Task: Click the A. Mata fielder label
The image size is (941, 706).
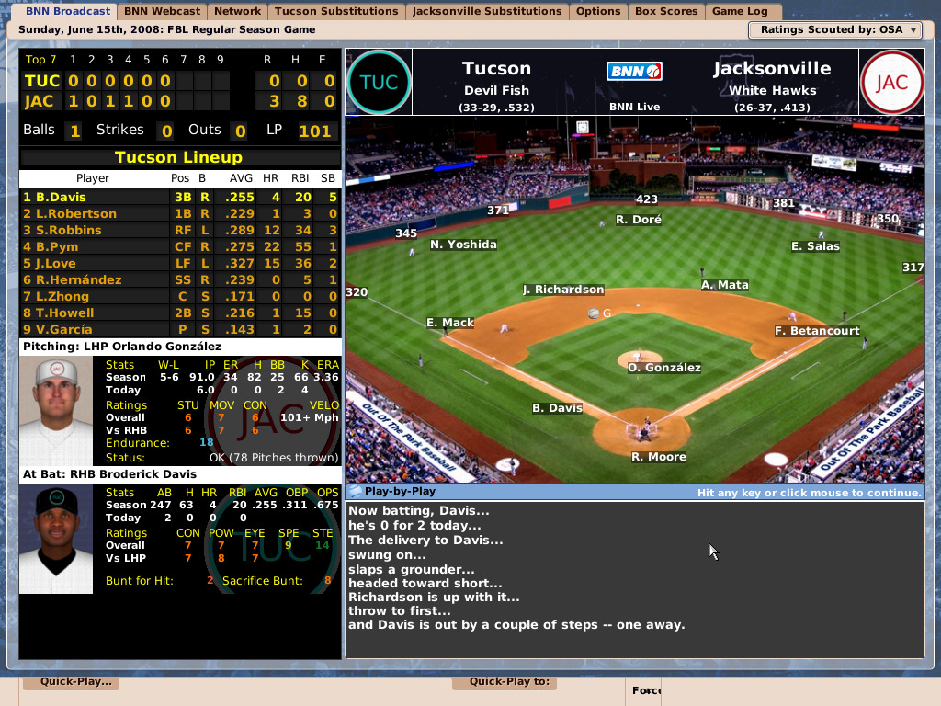Action: (724, 285)
